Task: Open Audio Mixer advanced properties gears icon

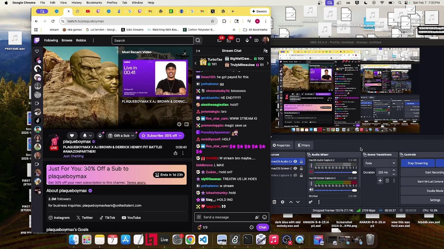Action: (310, 202)
